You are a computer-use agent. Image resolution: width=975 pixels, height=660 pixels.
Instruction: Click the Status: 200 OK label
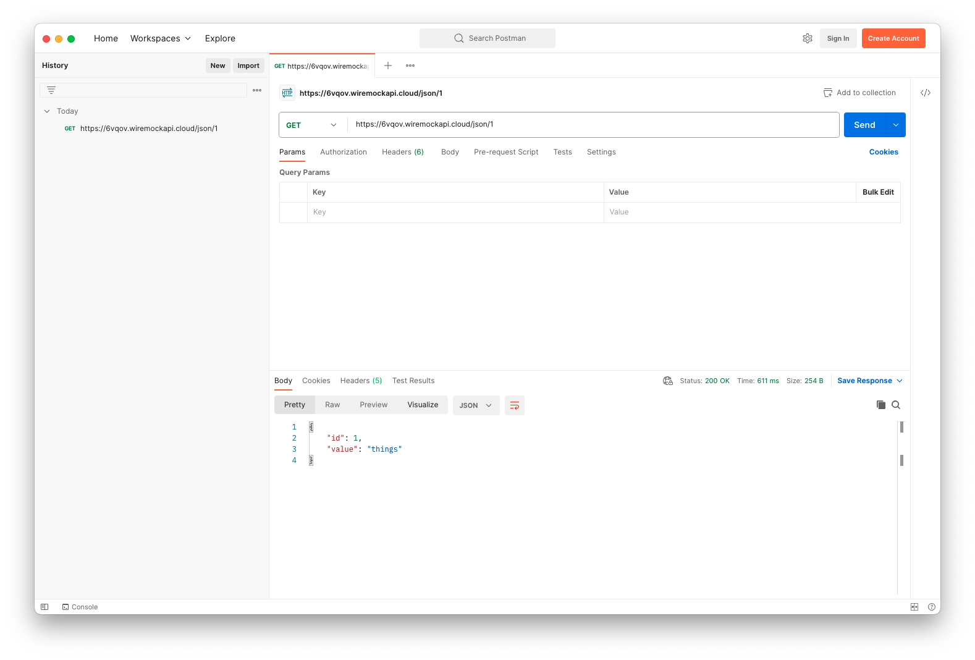tap(704, 381)
